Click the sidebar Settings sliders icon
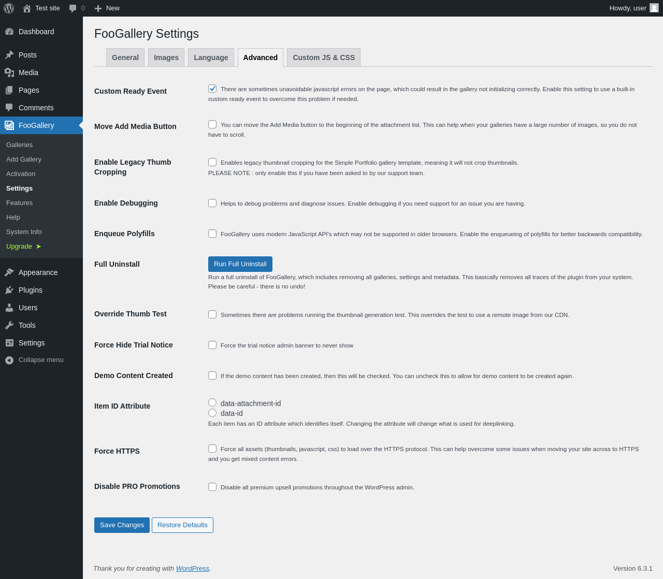The height and width of the screenshot is (579, 663). tap(9, 343)
